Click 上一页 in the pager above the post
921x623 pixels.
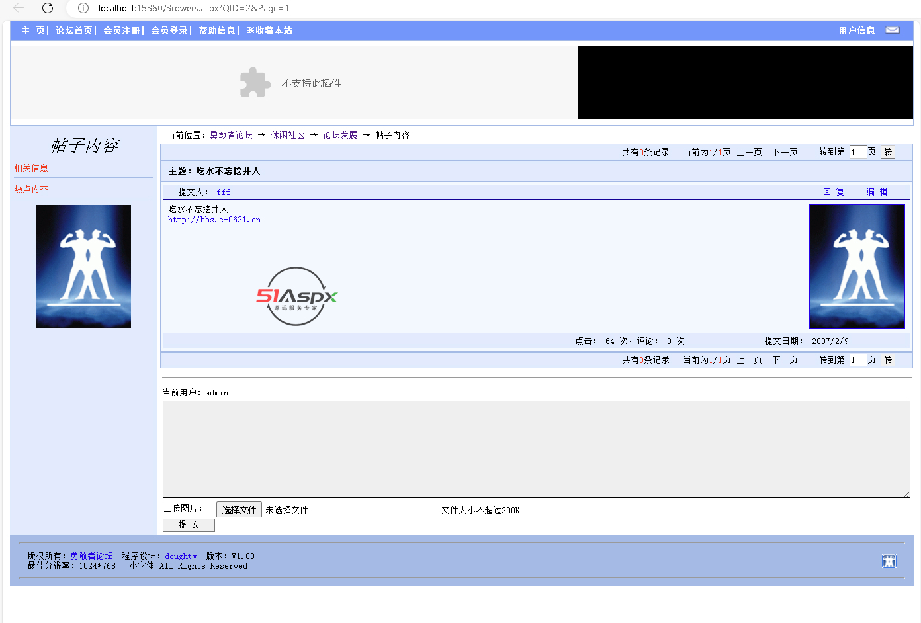click(750, 152)
